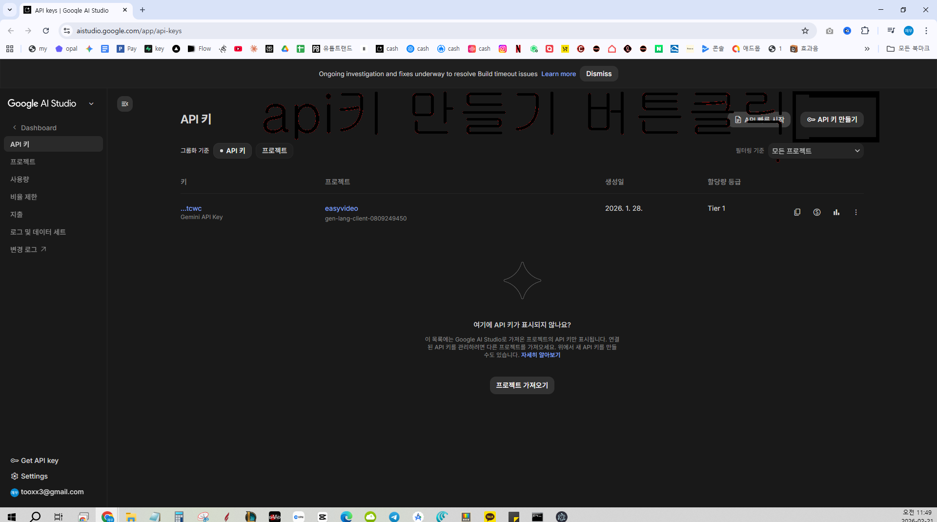The width and height of the screenshot is (937, 522).
Task: Open Settings in sidebar
Action: (29, 476)
